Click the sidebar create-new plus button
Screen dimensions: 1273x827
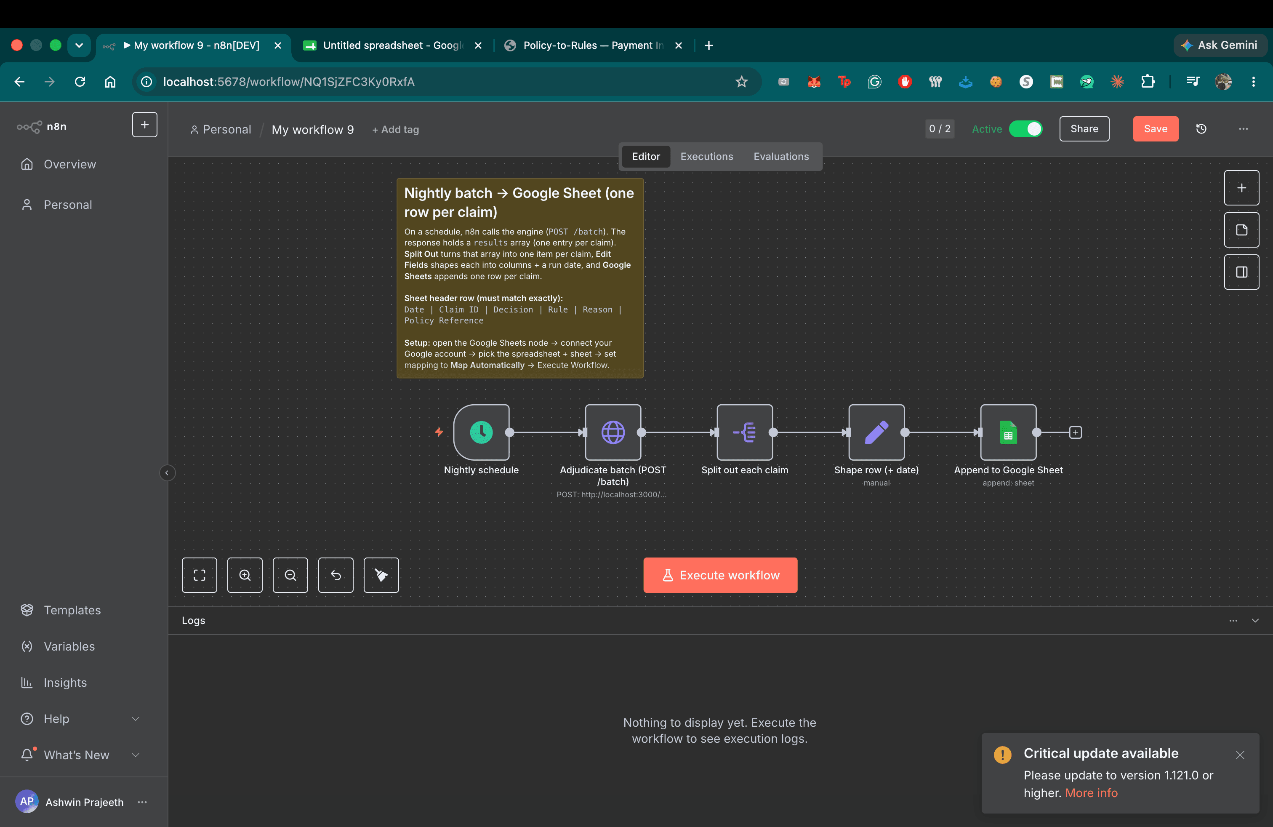(x=144, y=125)
